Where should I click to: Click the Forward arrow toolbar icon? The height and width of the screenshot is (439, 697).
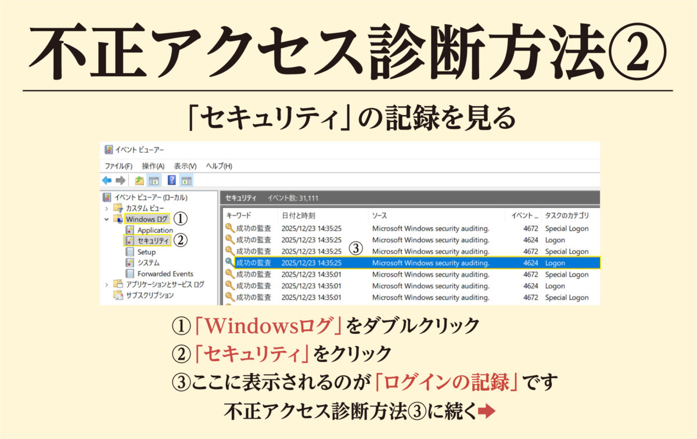pos(120,181)
